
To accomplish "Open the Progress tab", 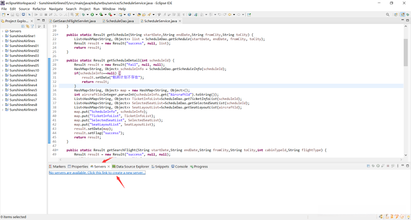I will click(x=199, y=166).
